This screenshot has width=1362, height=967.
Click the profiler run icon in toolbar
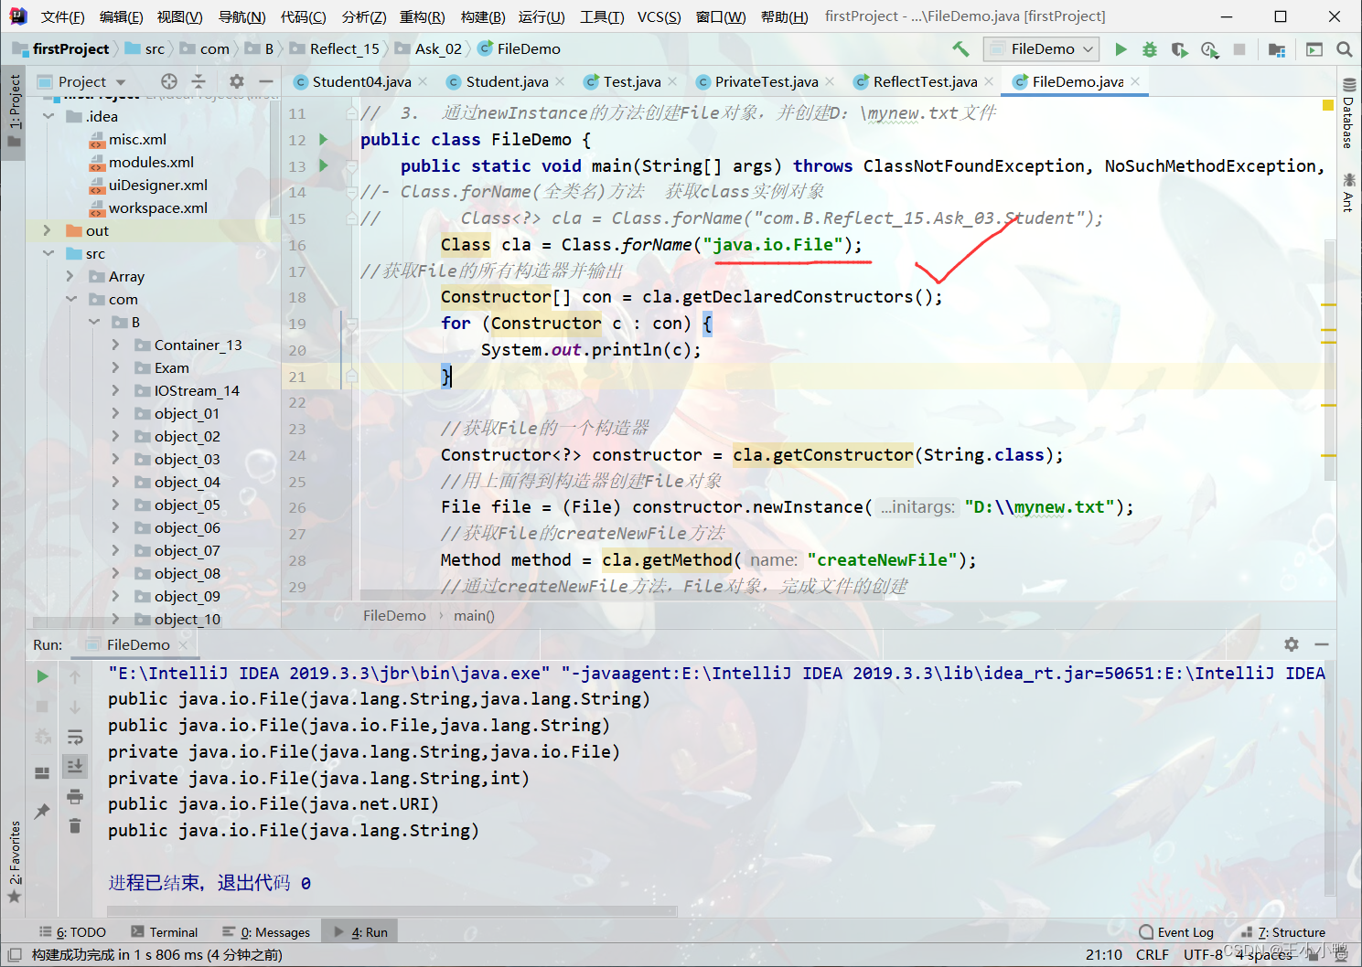[1210, 49]
